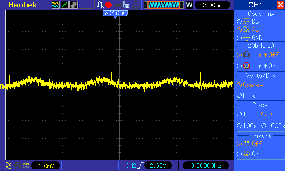Click the AC coupling status icon at bottom
Viewport: 285px width, 171px height.
click(8, 166)
